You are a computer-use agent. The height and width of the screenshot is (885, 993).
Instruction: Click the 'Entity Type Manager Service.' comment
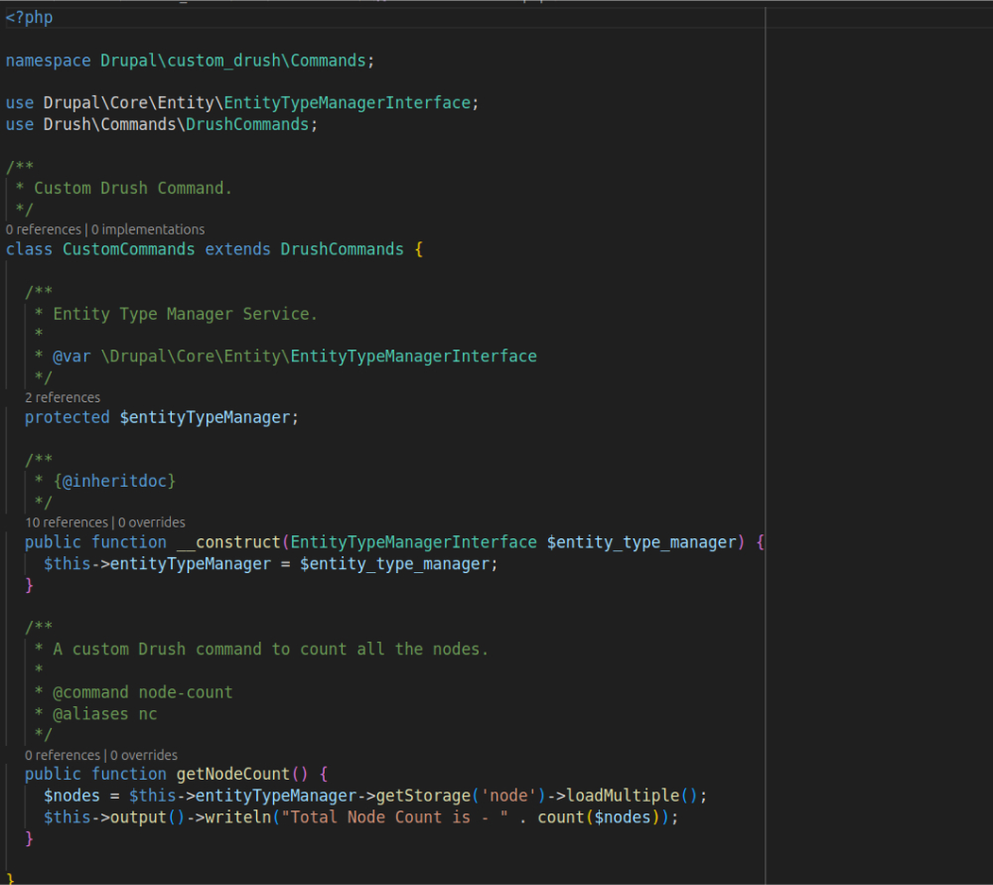pyautogui.click(x=185, y=314)
